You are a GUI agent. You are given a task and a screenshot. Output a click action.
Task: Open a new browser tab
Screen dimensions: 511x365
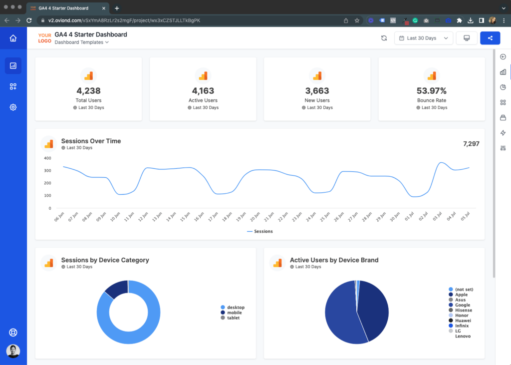tap(117, 8)
